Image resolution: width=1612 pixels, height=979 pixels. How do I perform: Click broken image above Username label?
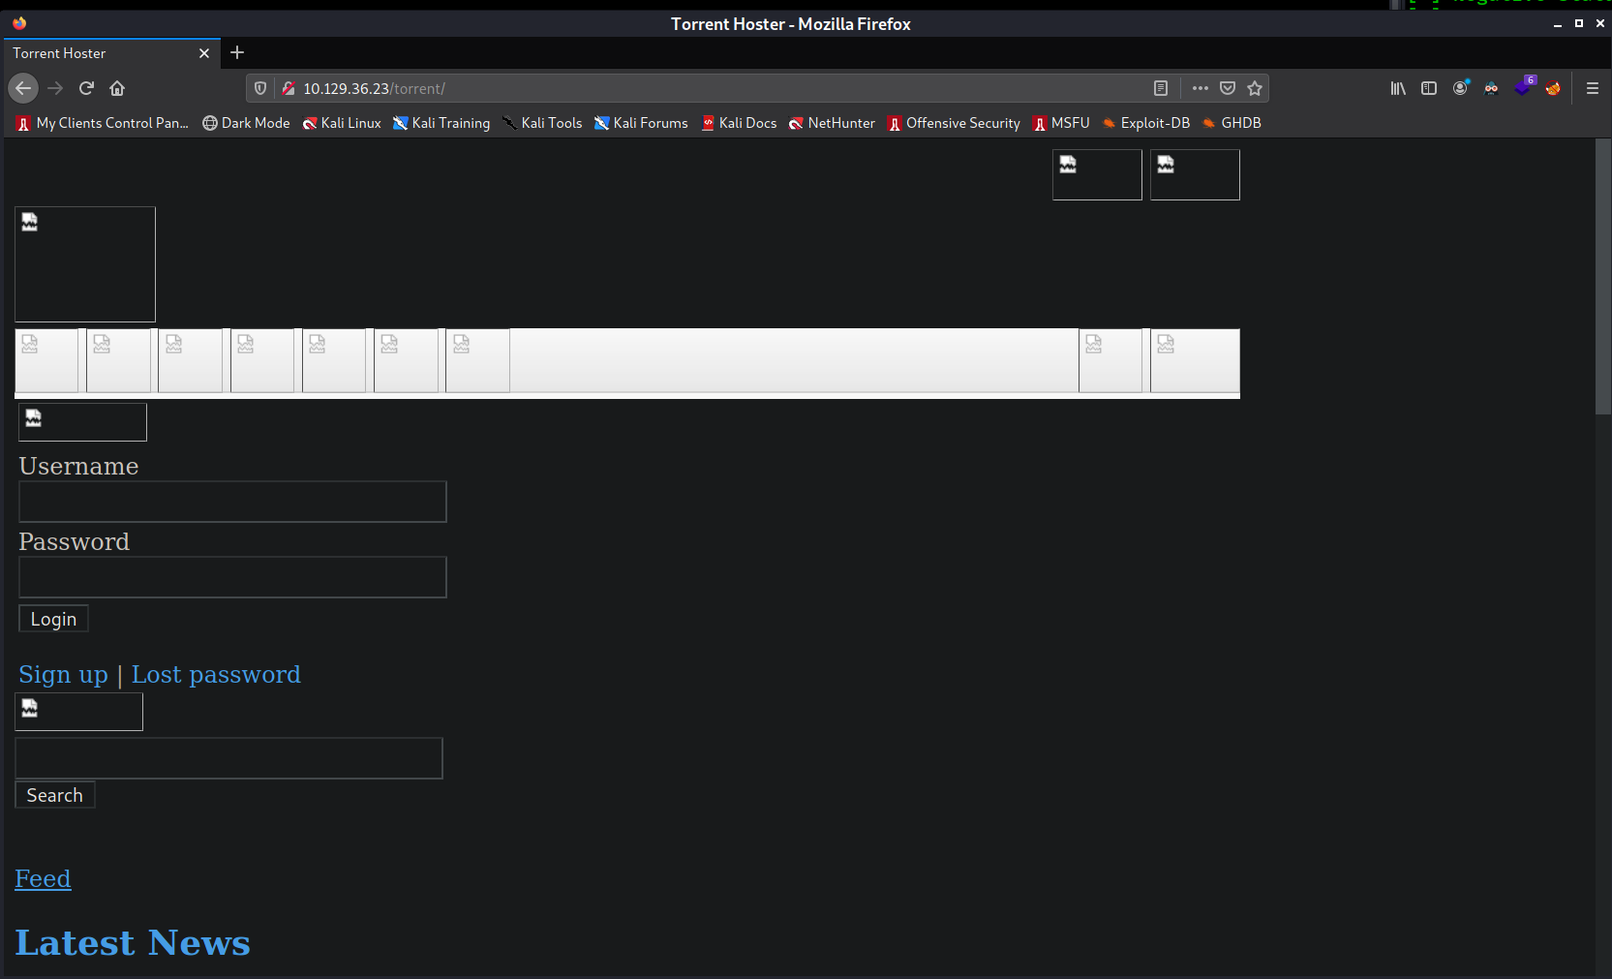pyautogui.click(x=82, y=422)
